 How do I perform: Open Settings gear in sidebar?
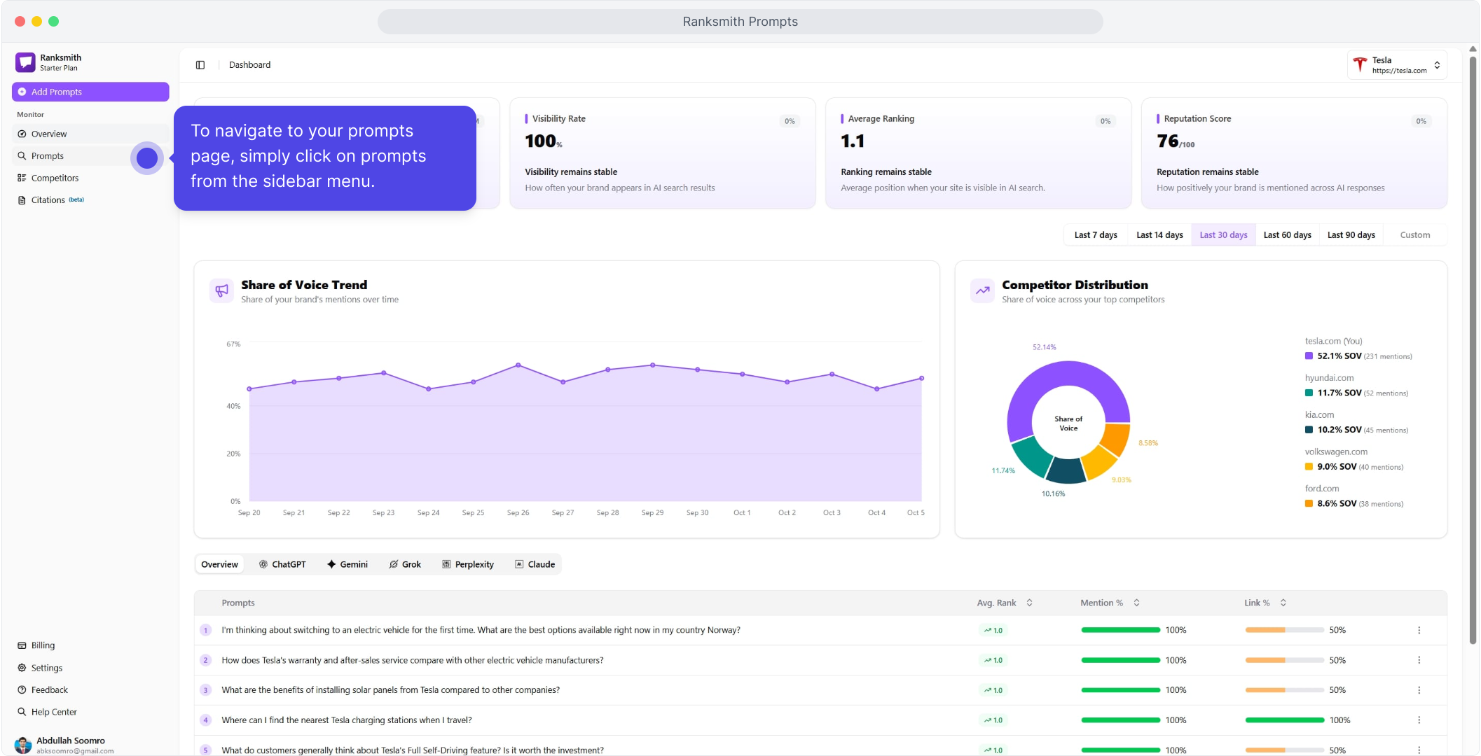pos(22,668)
